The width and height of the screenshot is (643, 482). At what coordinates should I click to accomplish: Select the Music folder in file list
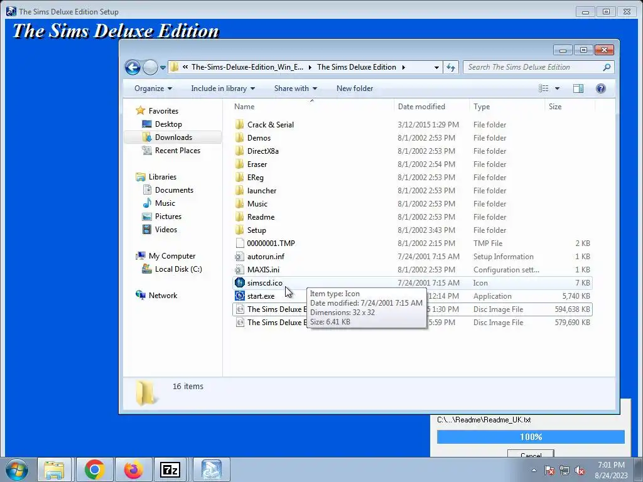257,204
